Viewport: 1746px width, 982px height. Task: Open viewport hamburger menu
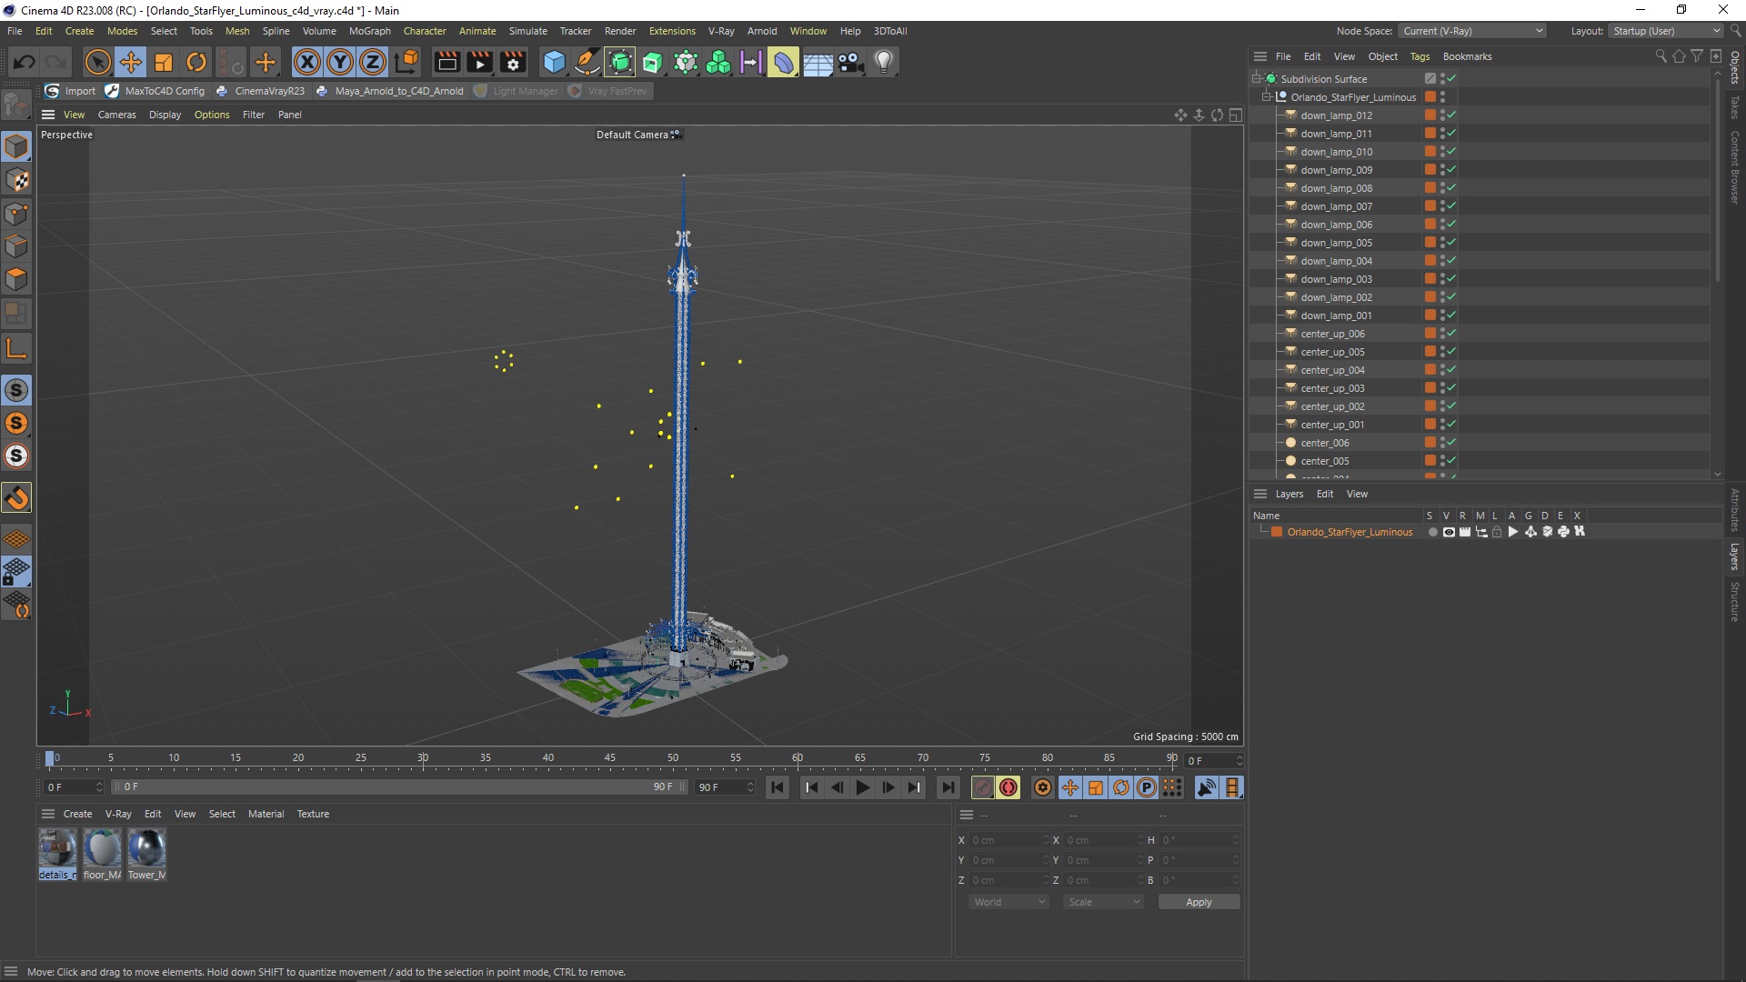(x=48, y=115)
